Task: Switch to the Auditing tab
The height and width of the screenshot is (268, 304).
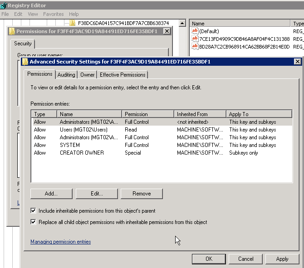Action: 66,75
